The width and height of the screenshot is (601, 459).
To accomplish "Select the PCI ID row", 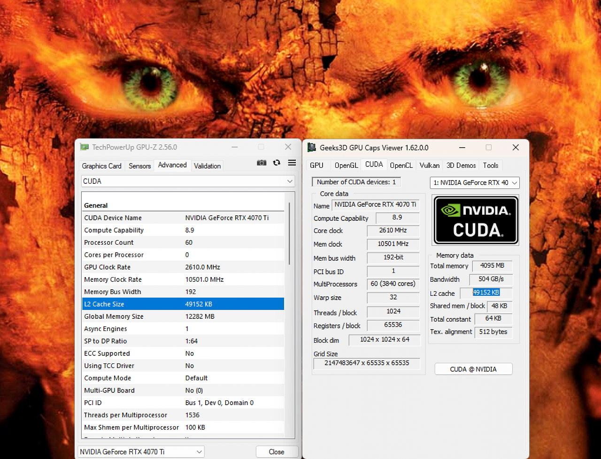I will (183, 403).
